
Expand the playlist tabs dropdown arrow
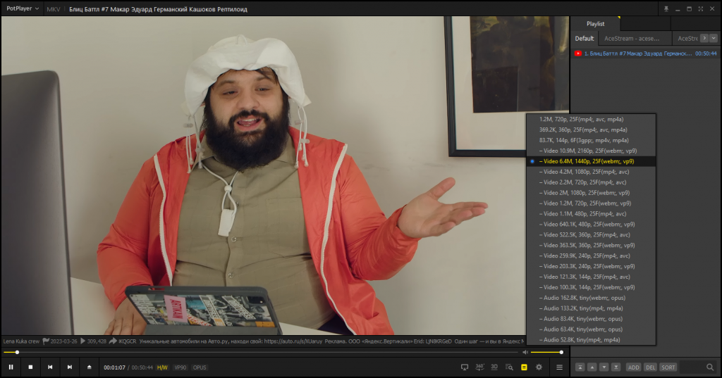coord(714,38)
